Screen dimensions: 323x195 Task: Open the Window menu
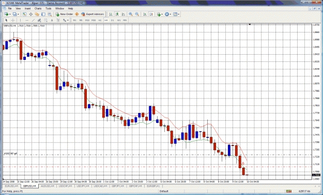coord(59,8)
